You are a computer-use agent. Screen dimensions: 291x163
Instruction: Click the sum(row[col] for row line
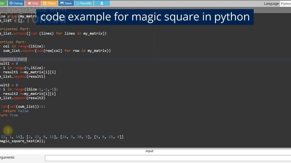57,51
